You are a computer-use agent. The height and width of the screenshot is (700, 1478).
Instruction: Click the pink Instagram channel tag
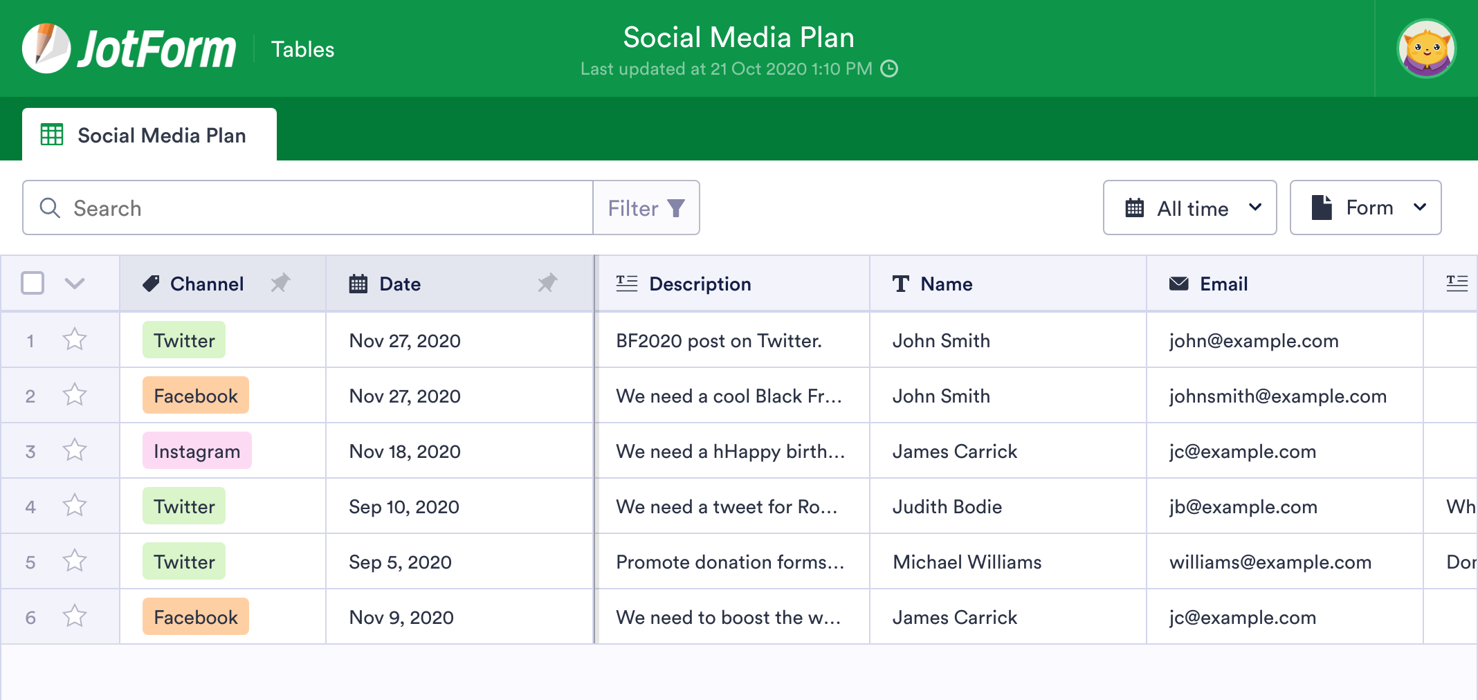pyautogui.click(x=197, y=451)
